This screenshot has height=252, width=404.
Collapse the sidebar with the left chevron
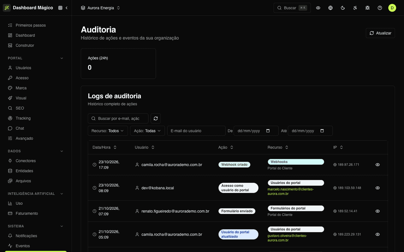coord(67,8)
